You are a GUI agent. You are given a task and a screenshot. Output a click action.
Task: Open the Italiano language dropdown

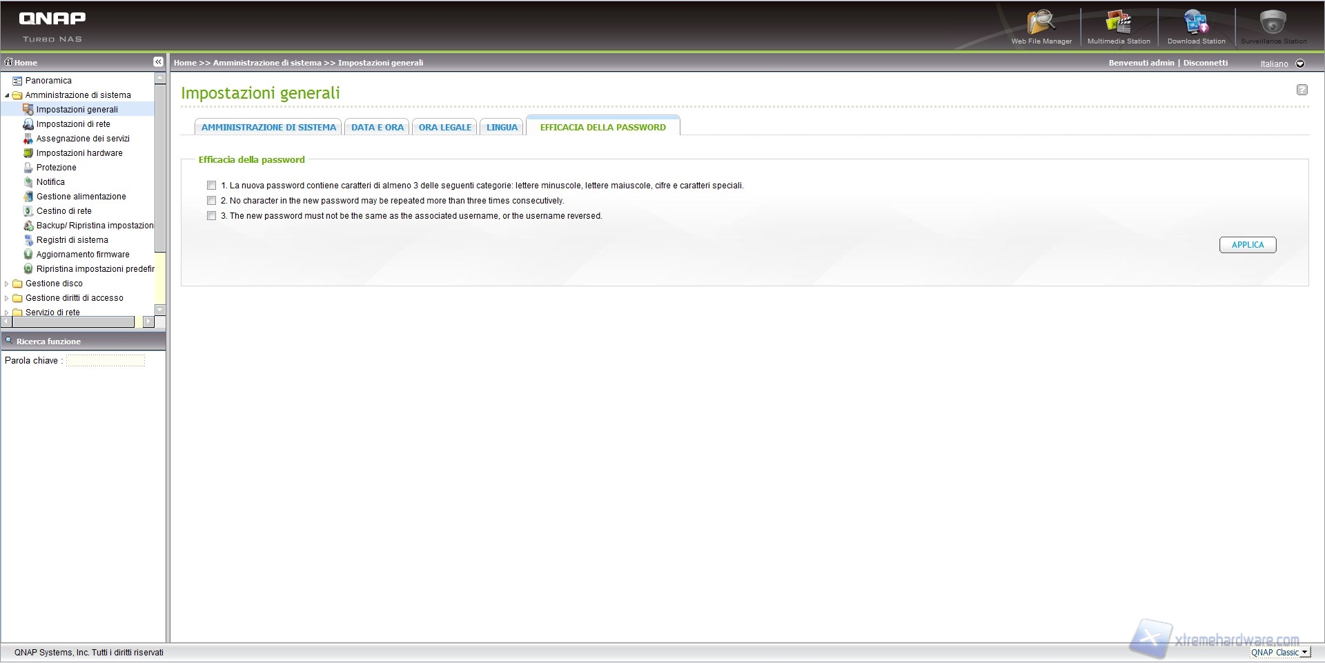1300,63
